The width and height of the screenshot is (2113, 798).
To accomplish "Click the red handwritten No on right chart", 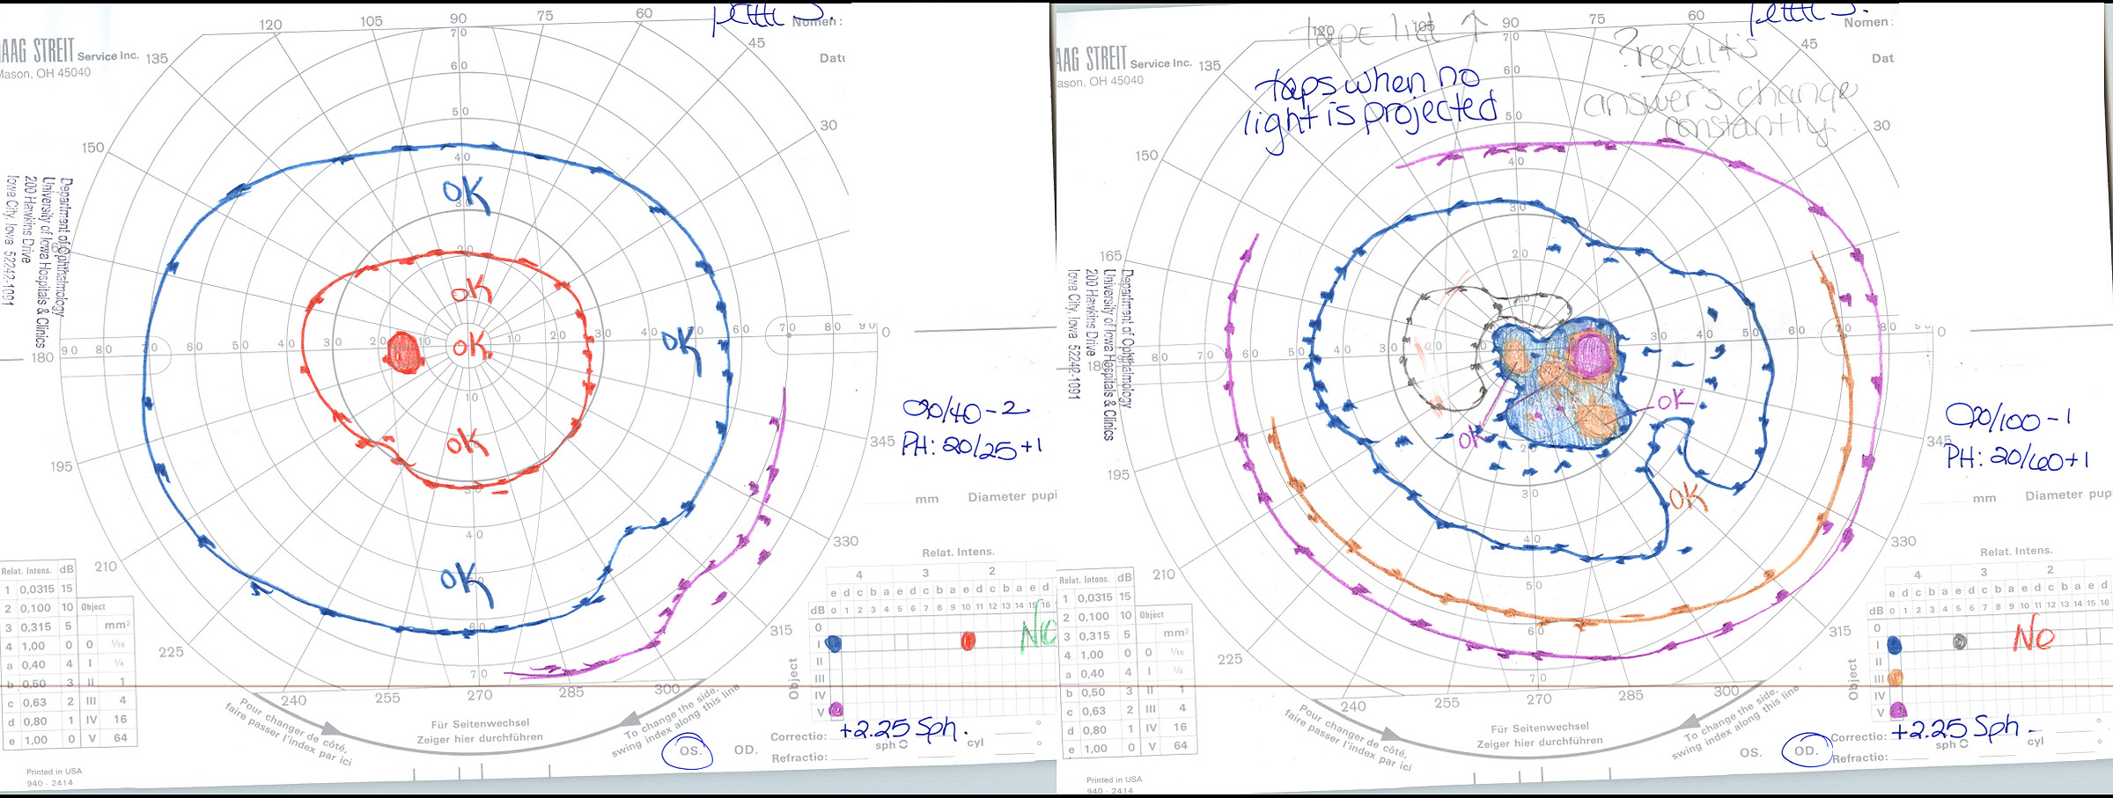I will click(2034, 637).
